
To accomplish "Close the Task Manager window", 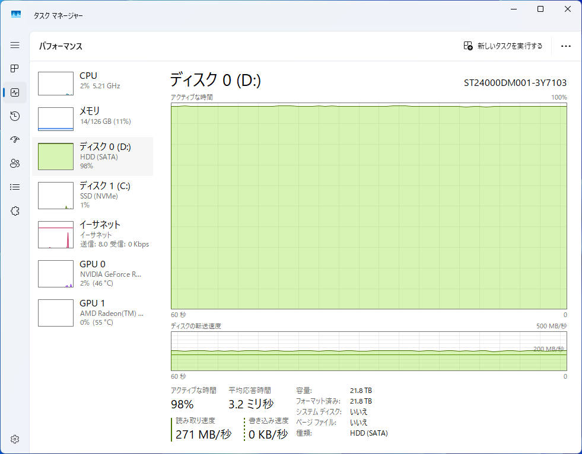I will (568, 9).
